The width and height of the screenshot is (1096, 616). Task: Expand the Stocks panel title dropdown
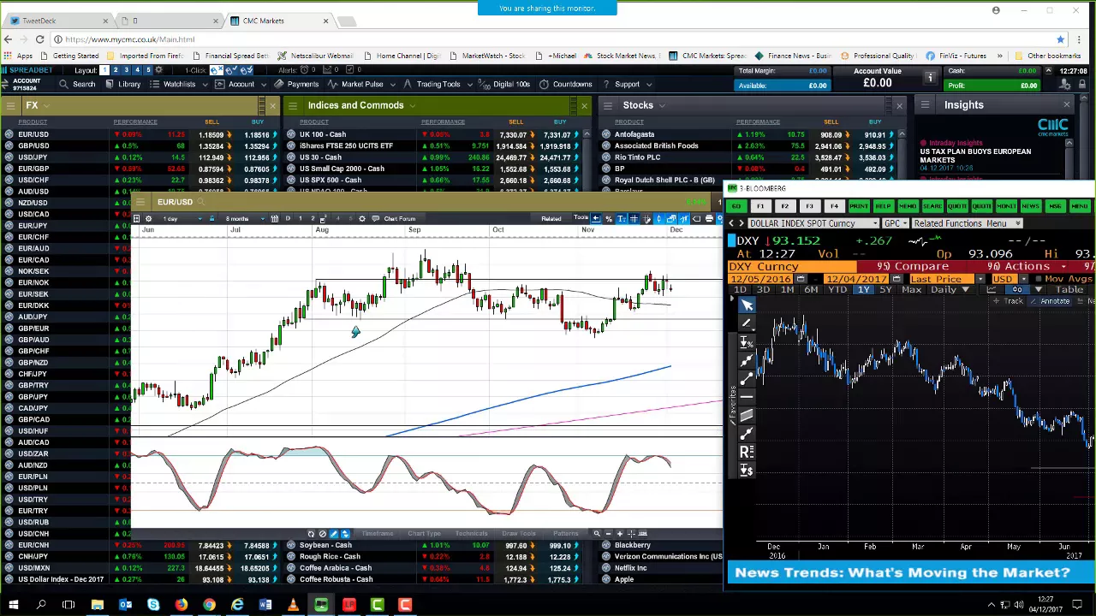(x=662, y=105)
